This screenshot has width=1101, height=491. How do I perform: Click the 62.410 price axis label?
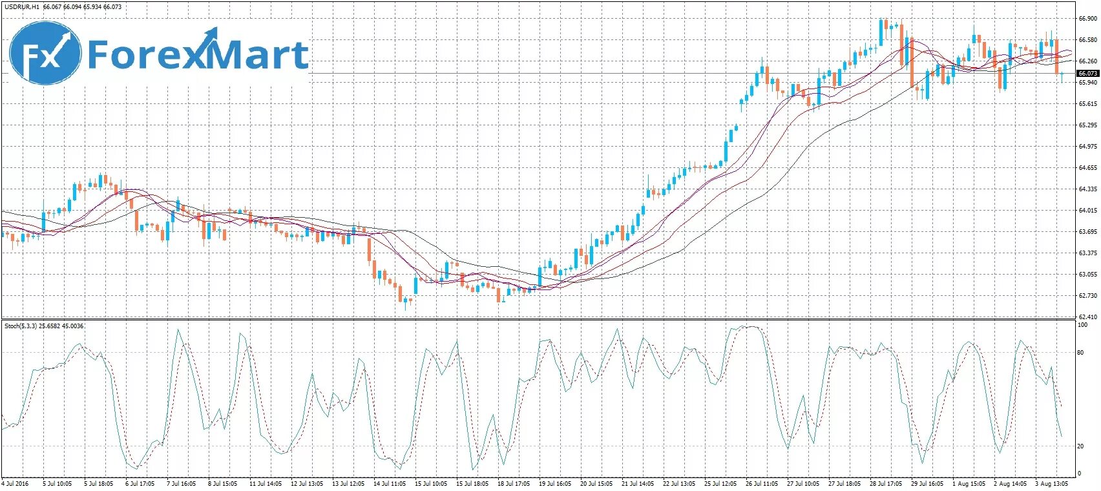point(1088,317)
